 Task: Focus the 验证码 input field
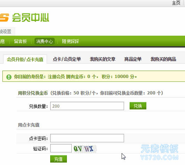(x=61, y=148)
